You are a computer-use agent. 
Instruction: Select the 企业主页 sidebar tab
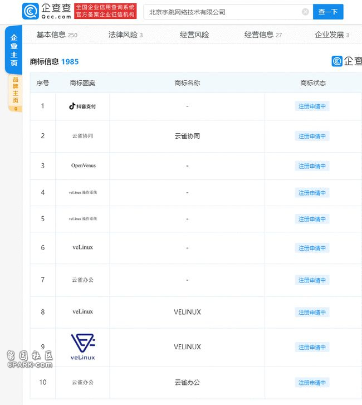pos(14,50)
